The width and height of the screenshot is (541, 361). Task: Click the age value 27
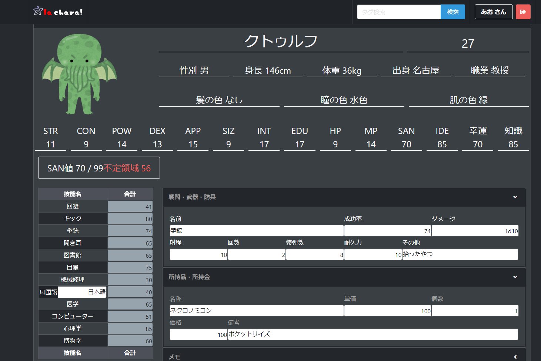click(468, 44)
